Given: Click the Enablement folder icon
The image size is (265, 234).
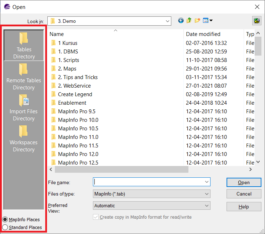Looking at the screenshot, I should pos(53,103).
